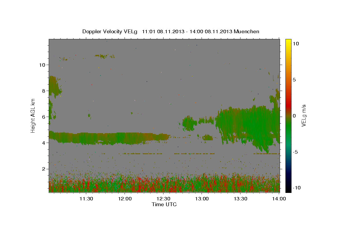Click the colorbar value label 5
Screen dimensions: 346x231
294,79
